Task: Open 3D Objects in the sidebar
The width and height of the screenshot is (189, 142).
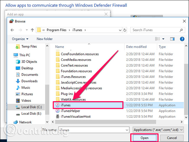Action: pos(26,62)
